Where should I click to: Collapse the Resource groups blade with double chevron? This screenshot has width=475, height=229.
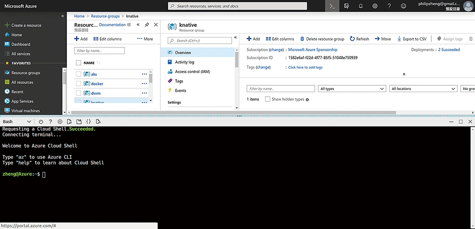click(x=138, y=25)
